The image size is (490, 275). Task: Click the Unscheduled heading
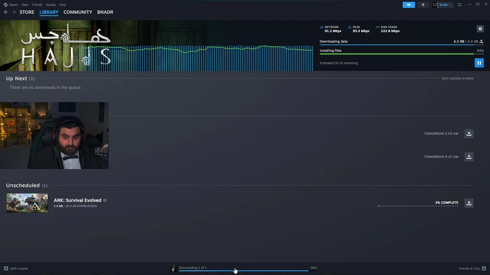[x=23, y=185]
